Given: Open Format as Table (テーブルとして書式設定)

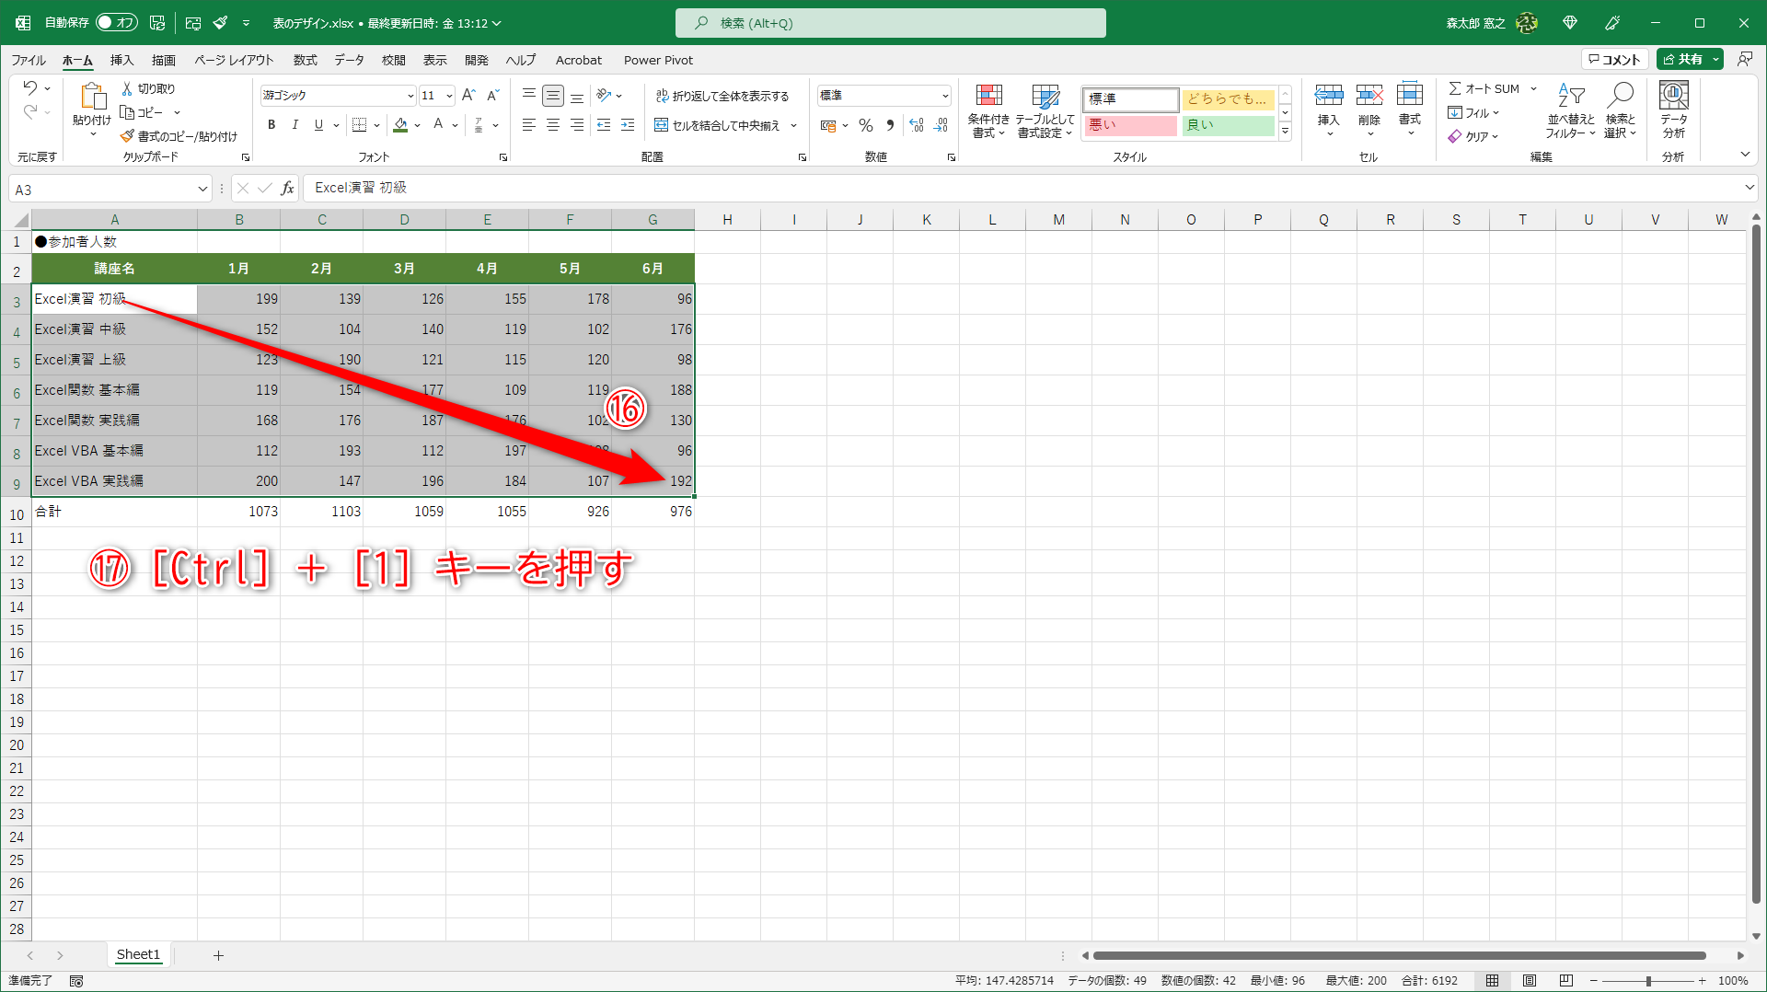Looking at the screenshot, I should pyautogui.click(x=1045, y=110).
